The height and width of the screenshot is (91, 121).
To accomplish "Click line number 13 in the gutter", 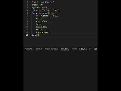I will pos(27,35).
